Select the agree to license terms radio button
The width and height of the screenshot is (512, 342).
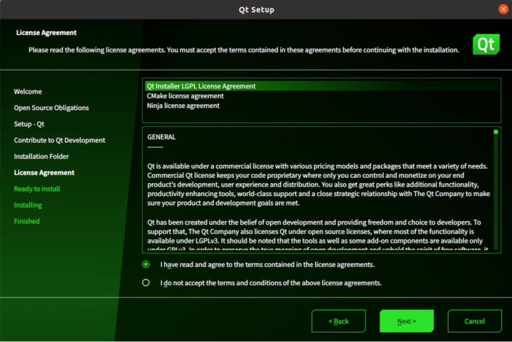[x=146, y=264]
